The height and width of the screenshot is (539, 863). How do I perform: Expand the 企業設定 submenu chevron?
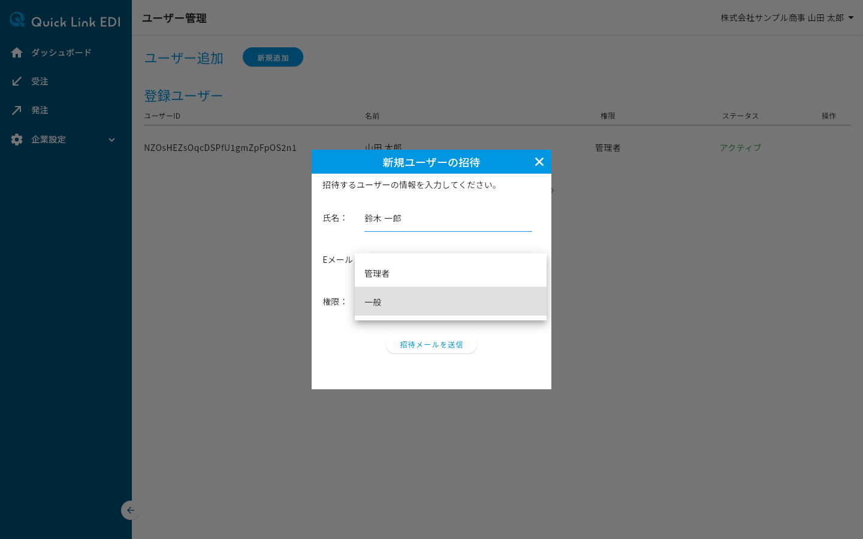[x=111, y=140]
